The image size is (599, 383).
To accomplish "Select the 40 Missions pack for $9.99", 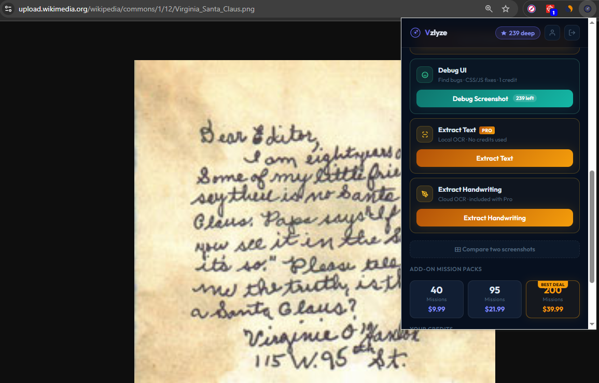I will coord(437,300).
